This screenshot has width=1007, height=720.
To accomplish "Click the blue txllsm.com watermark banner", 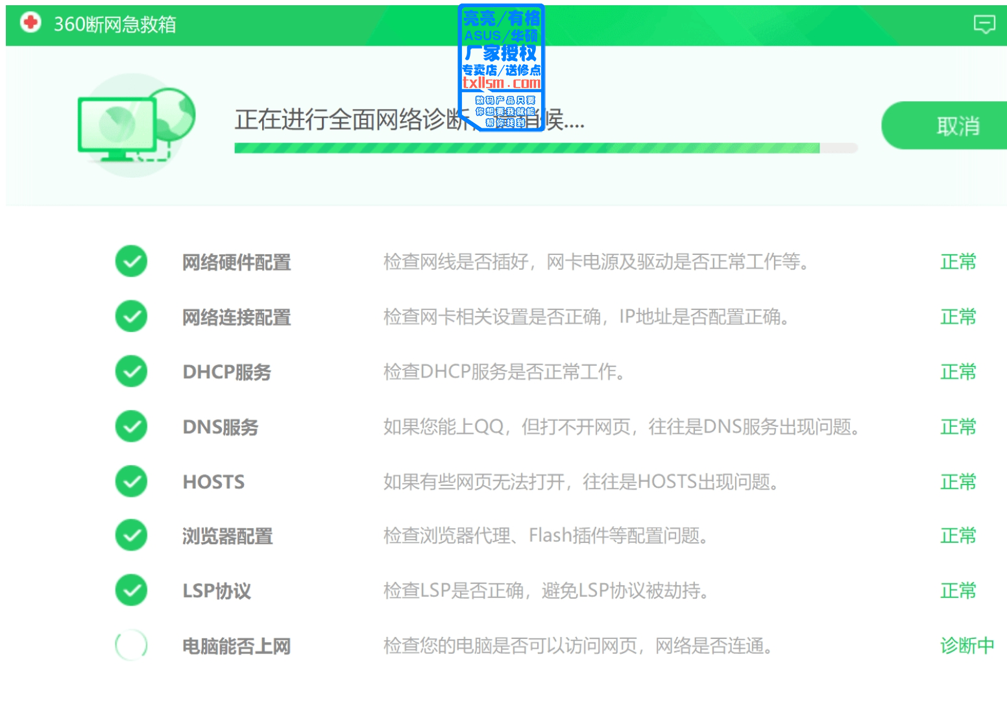I will pos(501,67).
